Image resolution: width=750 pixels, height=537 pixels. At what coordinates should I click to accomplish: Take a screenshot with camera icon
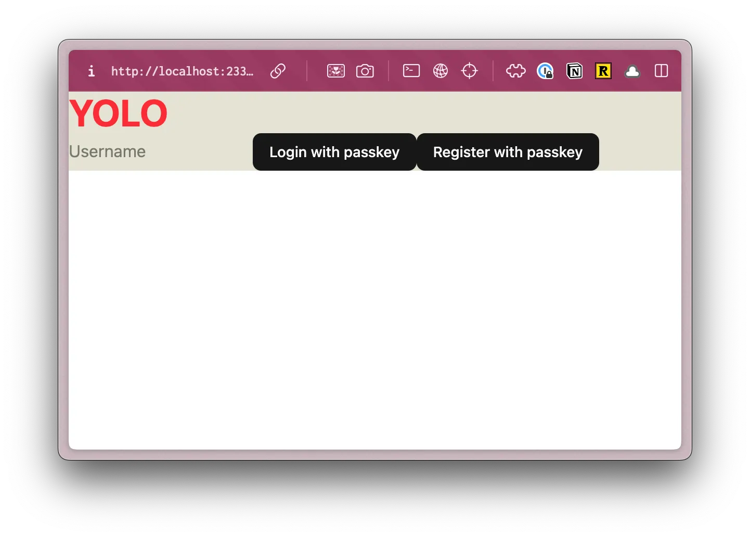[x=365, y=71]
